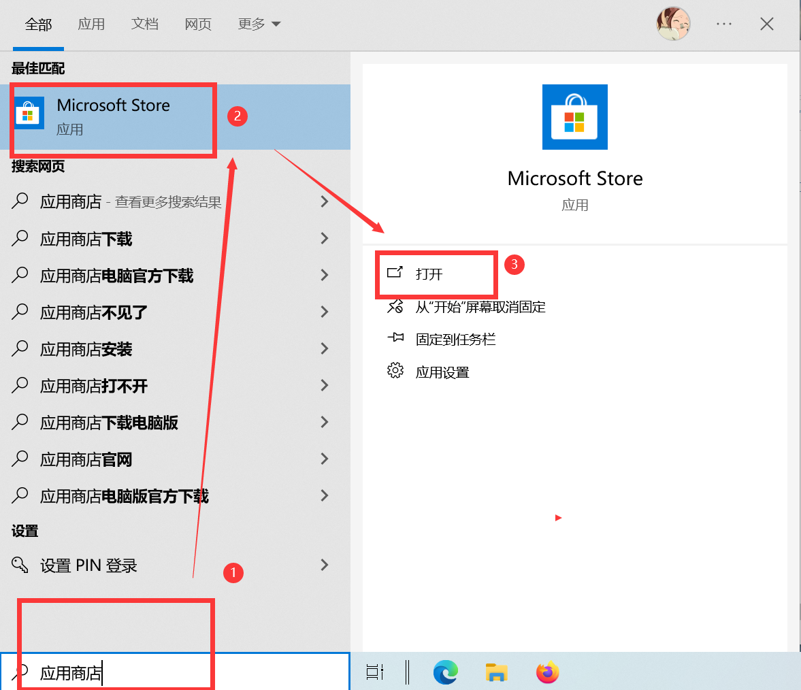801x690 pixels.
Task: Click the Microsoft Store title in preview pane
Action: pyautogui.click(x=574, y=178)
